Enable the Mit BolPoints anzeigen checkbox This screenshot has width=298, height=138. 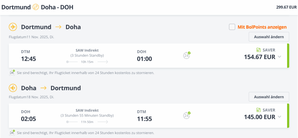(x=232, y=27)
